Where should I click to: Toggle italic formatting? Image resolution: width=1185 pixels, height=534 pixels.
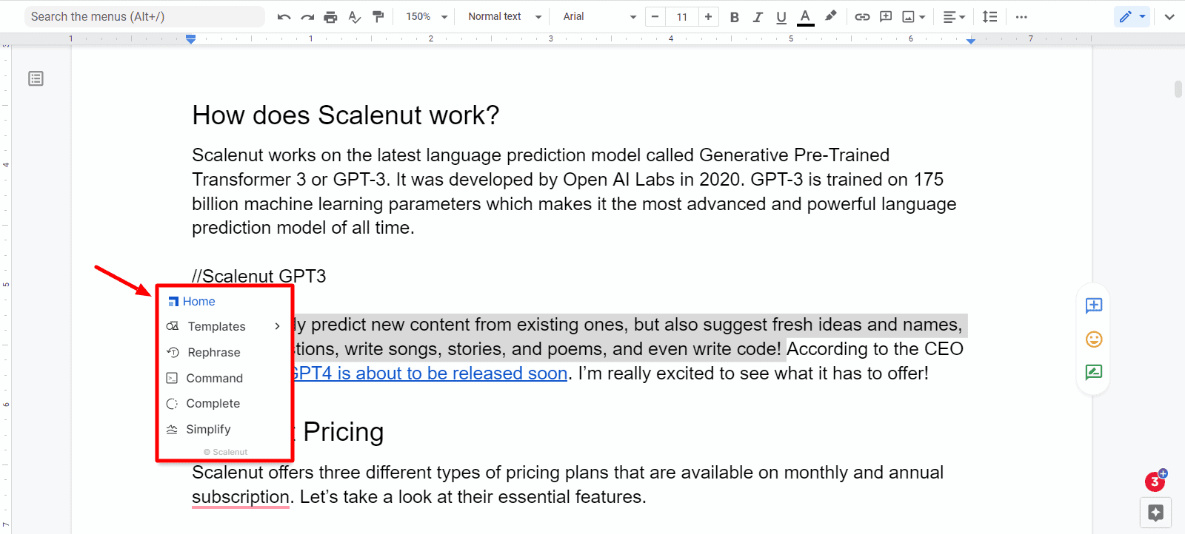pos(758,17)
